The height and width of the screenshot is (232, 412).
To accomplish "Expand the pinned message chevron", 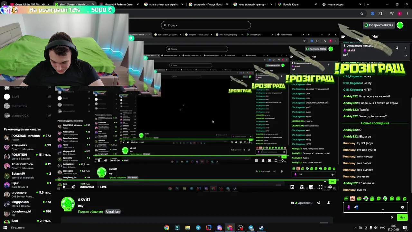I will click(406, 56).
